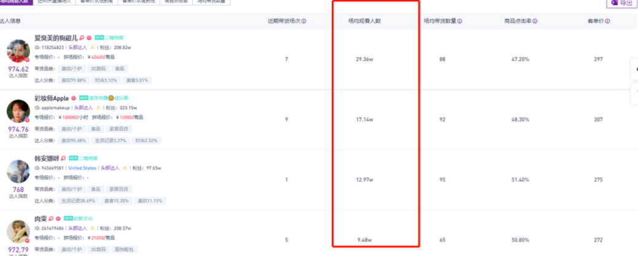Image resolution: width=638 pixels, height=256 pixels.
Task: Click 家居百货 category tag of 彩妆师Apple
Action: point(119,129)
